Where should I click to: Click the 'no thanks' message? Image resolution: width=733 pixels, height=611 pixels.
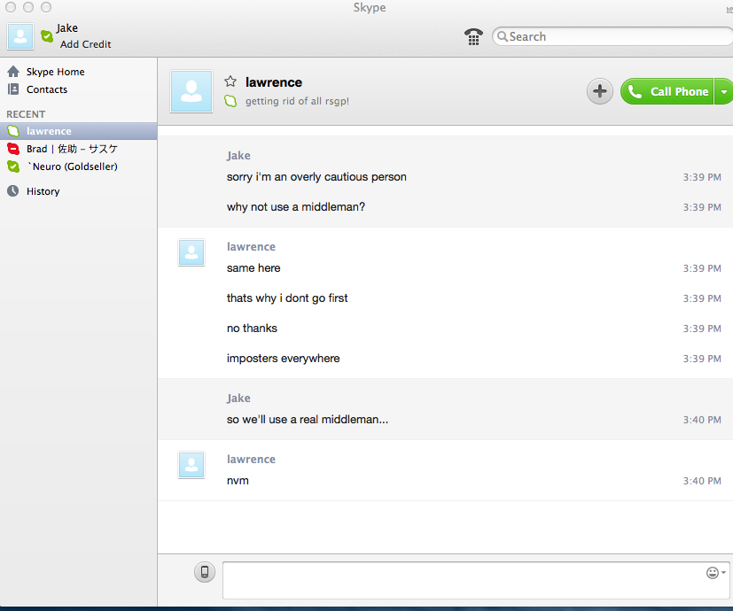(252, 329)
